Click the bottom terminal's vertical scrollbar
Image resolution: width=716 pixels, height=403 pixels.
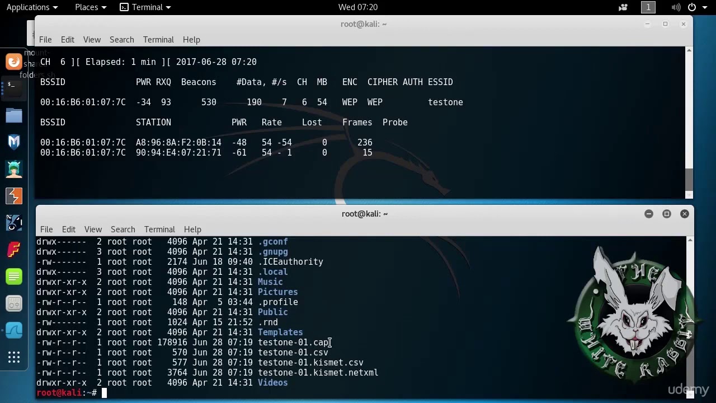(690, 313)
